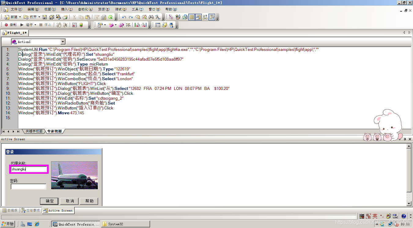Click script line 12 with 商务舱 radio button
This screenshot has width=413, height=228.
tap(67, 103)
